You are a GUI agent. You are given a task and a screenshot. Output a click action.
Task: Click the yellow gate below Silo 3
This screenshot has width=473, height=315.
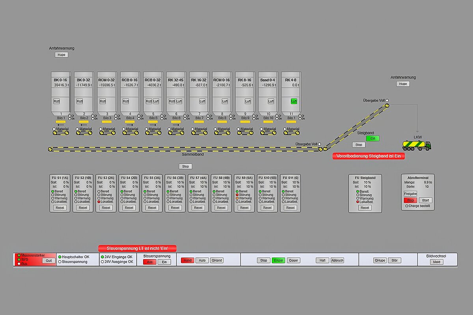click(x=106, y=122)
